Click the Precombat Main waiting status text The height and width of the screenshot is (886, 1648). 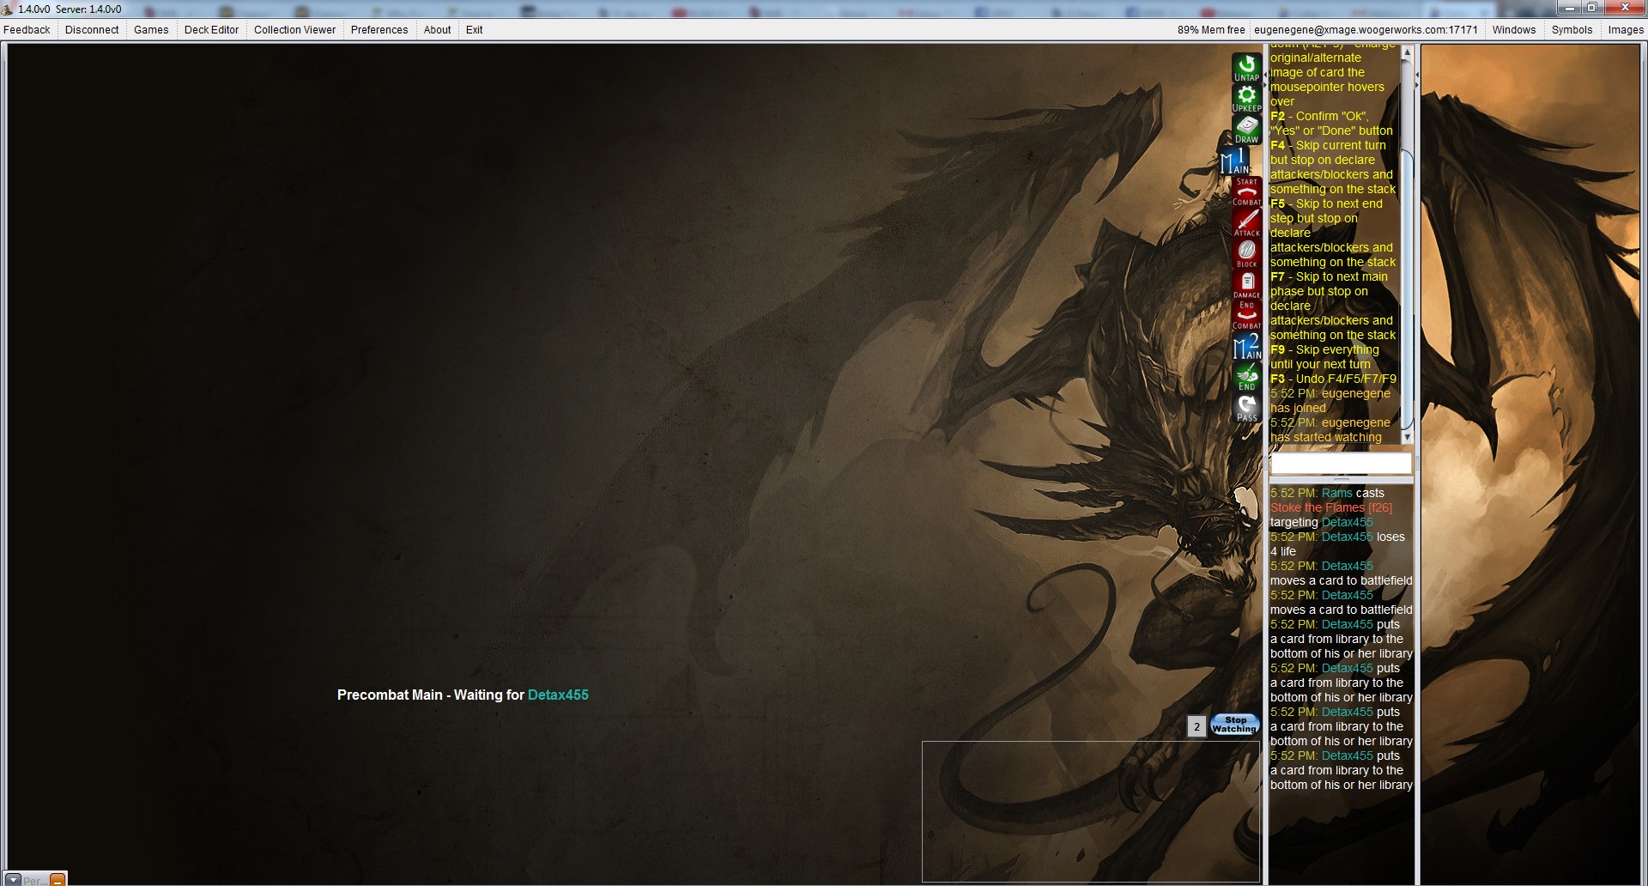click(x=463, y=695)
